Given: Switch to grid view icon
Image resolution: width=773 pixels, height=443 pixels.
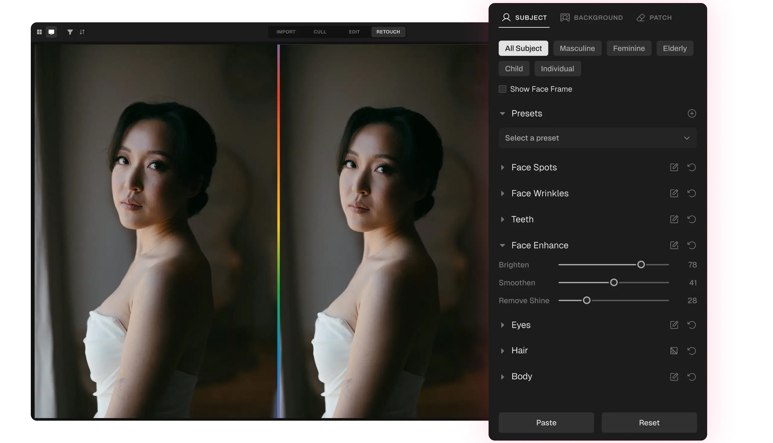Looking at the screenshot, I should point(39,32).
